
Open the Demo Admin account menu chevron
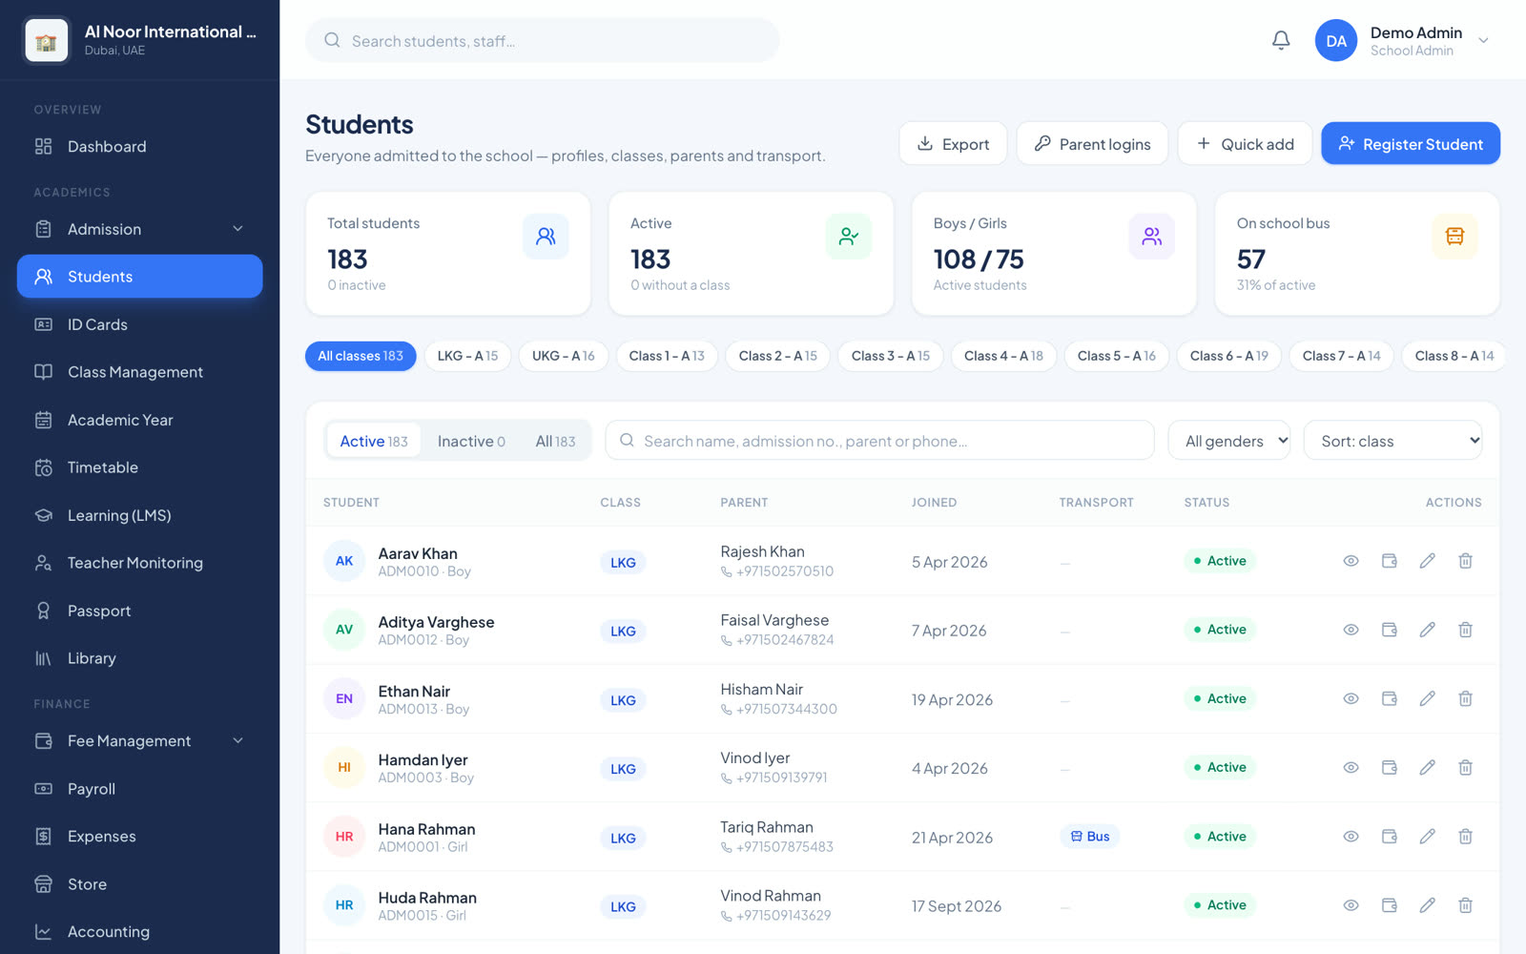click(1483, 41)
